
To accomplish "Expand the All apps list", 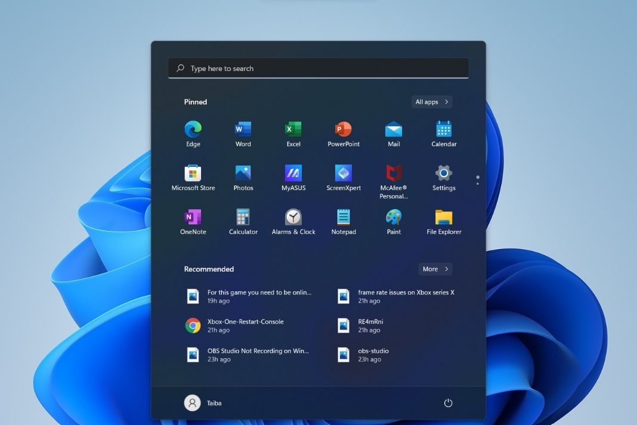I will tap(431, 101).
